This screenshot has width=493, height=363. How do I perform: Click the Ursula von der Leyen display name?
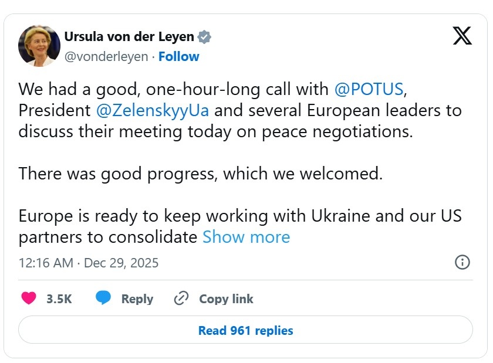tap(129, 36)
